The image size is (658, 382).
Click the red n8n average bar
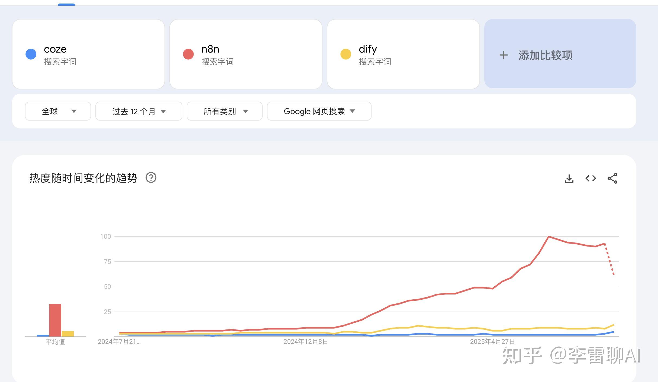(x=55, y=320)
